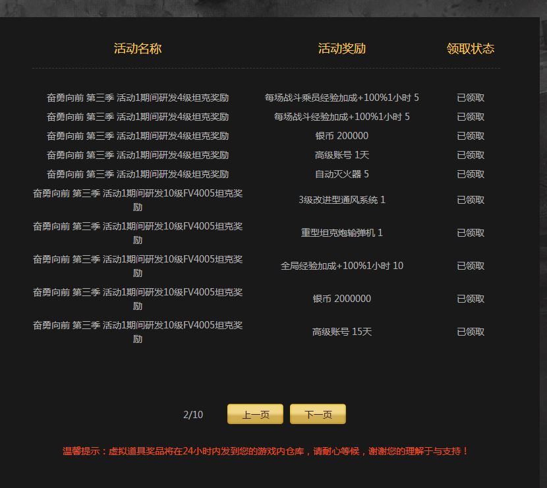Viewport: 547px width, 488px height.
Task: Click the red 温馨提示 notice text
Action: [x=265, y=451]
